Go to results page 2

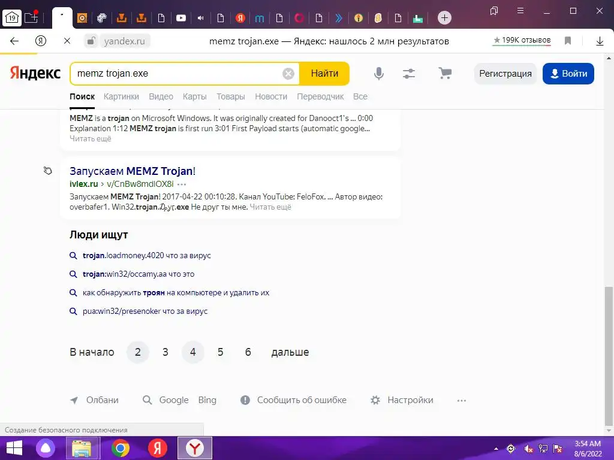tap(138, 352)
